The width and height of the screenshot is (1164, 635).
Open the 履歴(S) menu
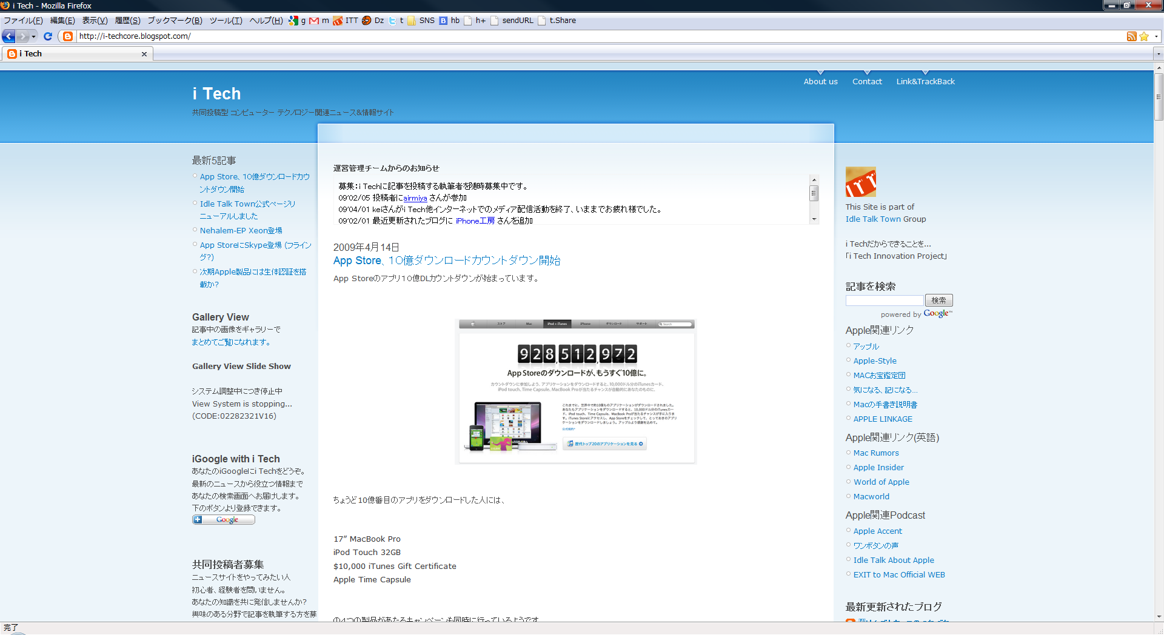pos(128,21)
